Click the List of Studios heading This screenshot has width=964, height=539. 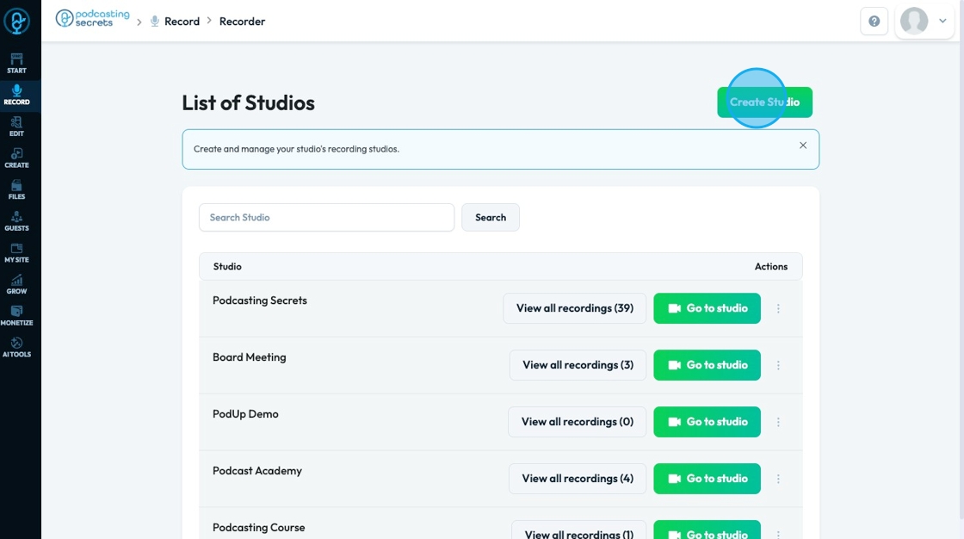[248, 102]
